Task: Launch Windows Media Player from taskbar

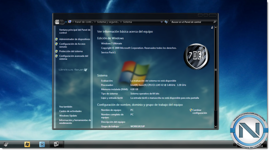Action: (42, 144)
